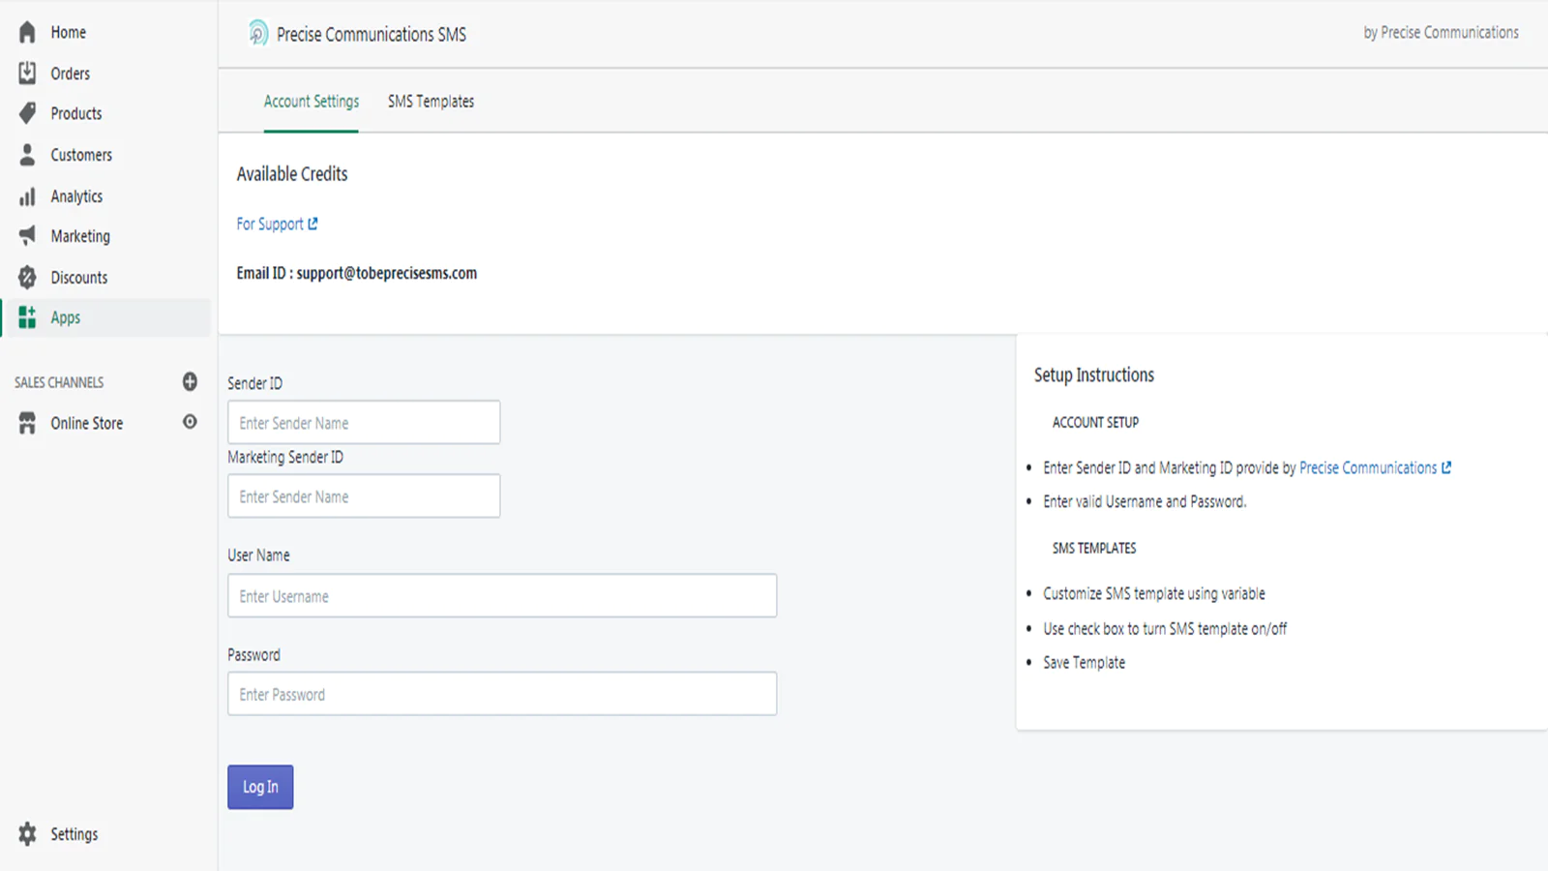Image resolution: width=1548 pixels, height=871 pixels.
Task: Click external link icon beside For Support
Action: tap(313, 224)
